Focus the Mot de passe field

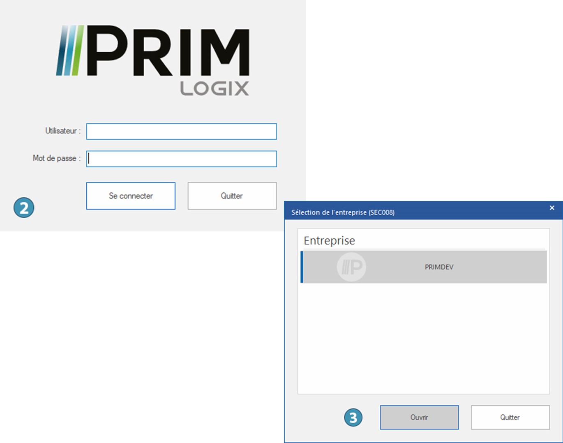[x=181, y=159]
